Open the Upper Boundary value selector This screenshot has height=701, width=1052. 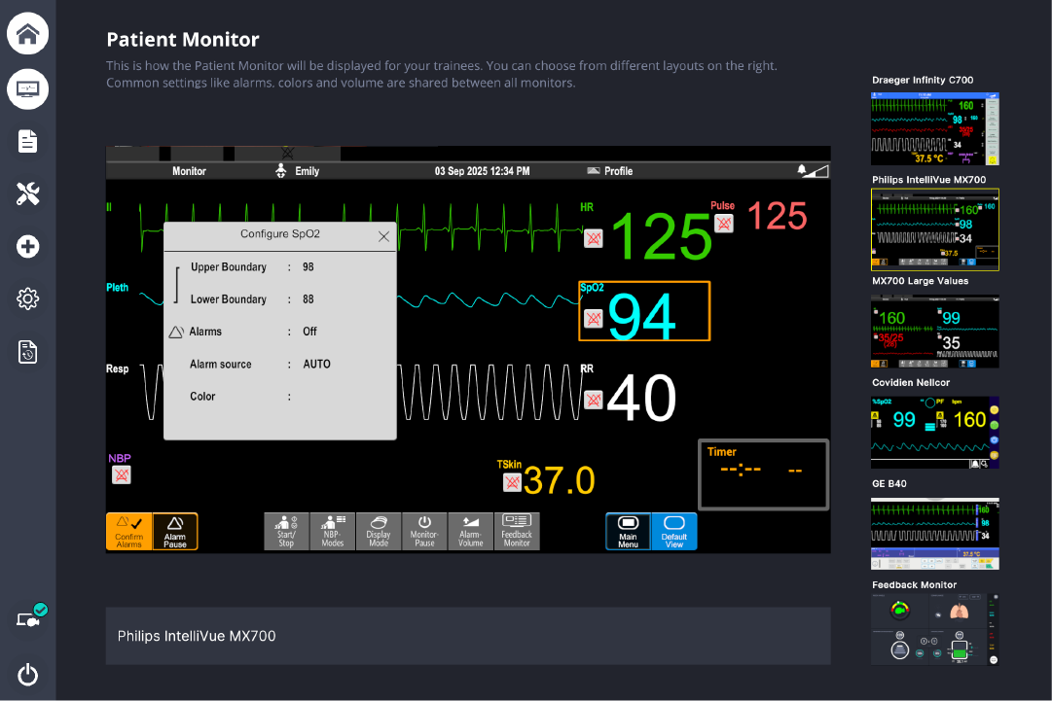coord(308,266)
